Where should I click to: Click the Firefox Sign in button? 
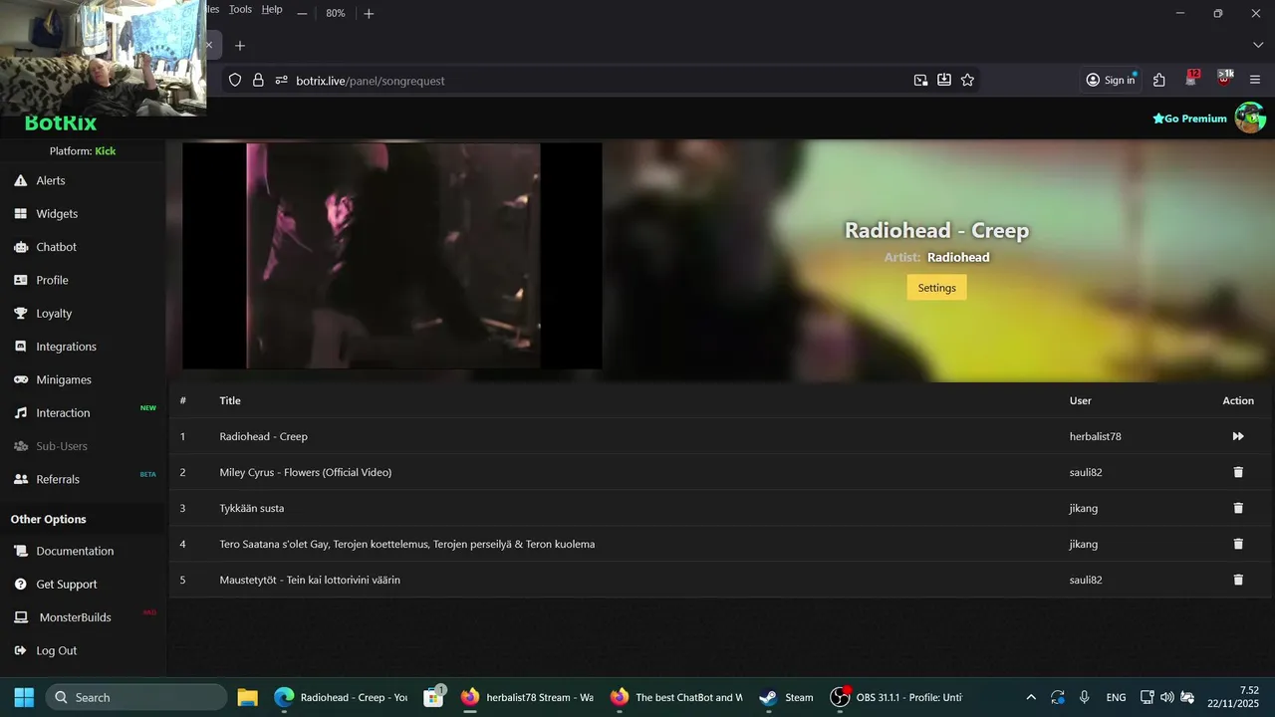[x=1111, y=80]
